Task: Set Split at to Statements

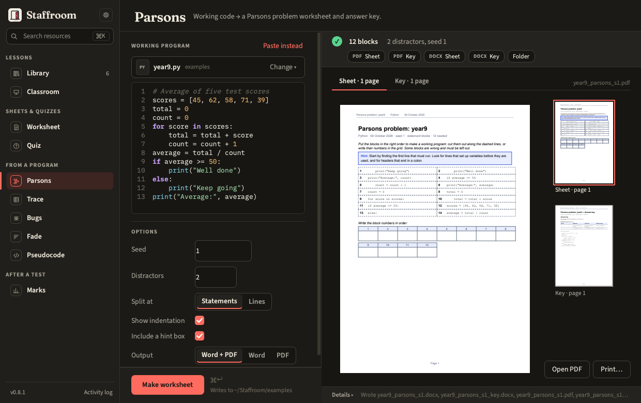Action: tap(219, 301)
